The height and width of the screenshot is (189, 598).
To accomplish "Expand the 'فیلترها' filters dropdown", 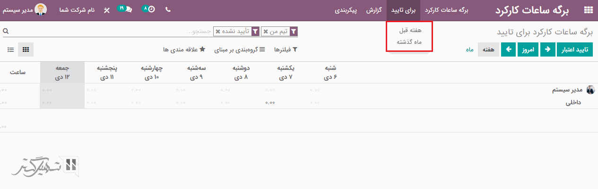I will (x=284, y=49).
